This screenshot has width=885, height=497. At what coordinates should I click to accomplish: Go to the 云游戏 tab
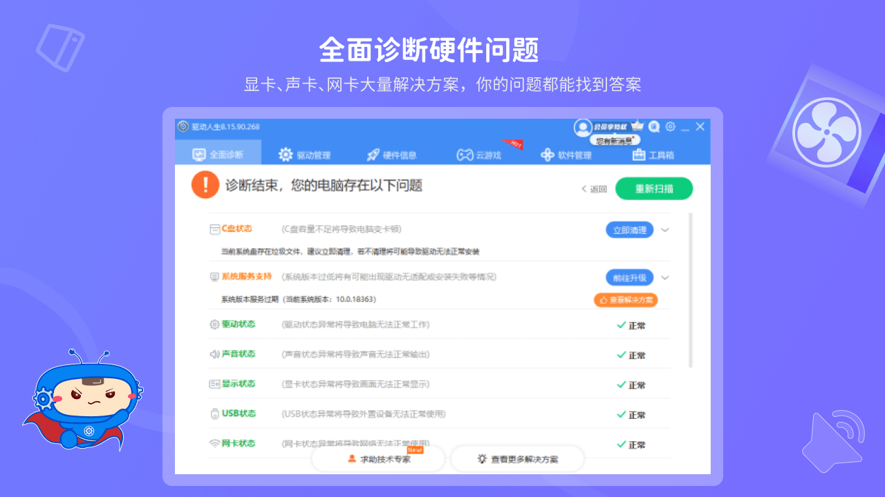click(x=479, y=155)
